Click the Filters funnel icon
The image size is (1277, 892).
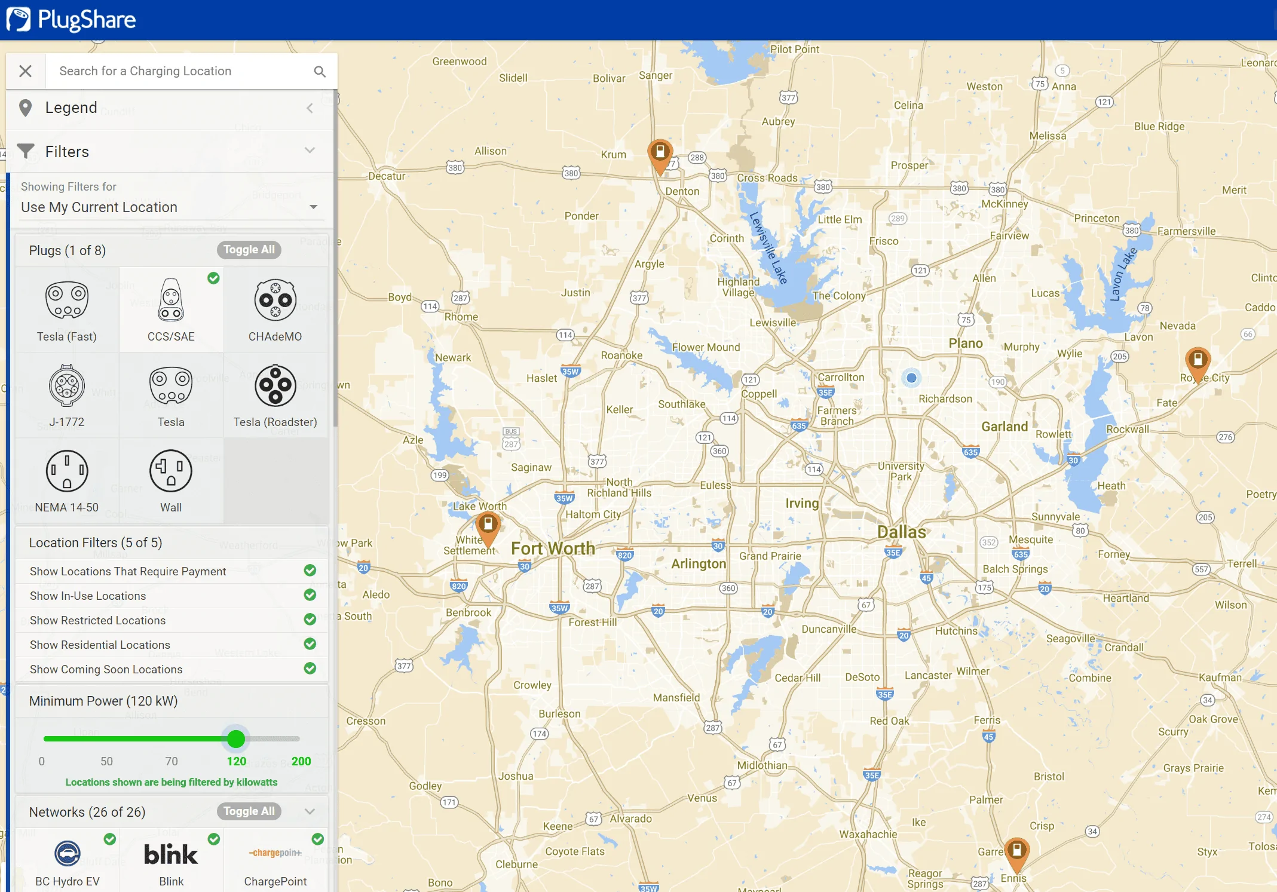(26, 151)
